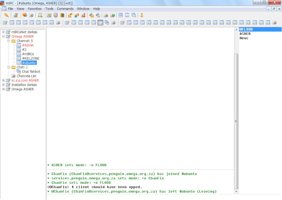Image resolution: width=282 pixels, height=200 pixels.
Task: Click the pressed #ubuntu button in the switchbar
Action: tap(100, 22)
